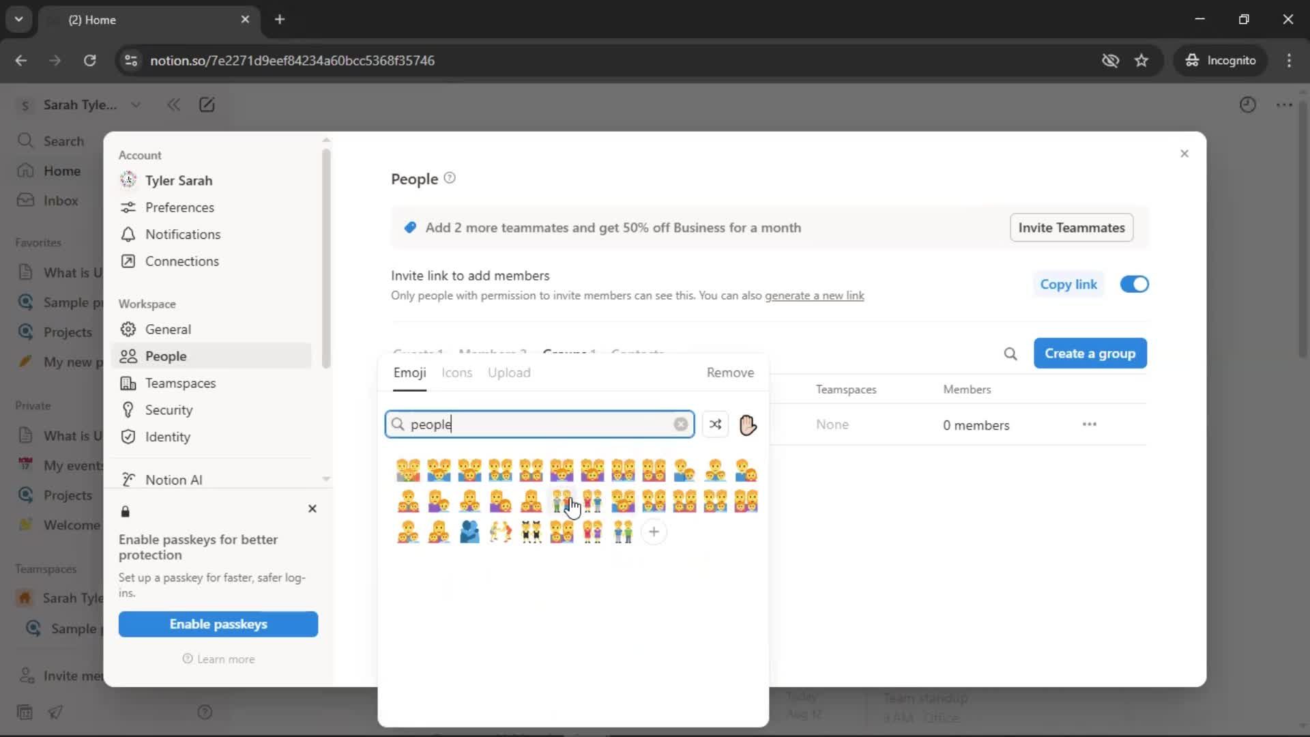The width and height of the screenshot is (1310, 737).
Task: Click the settings sidebar scroll-down arrow
Action: 325,479
